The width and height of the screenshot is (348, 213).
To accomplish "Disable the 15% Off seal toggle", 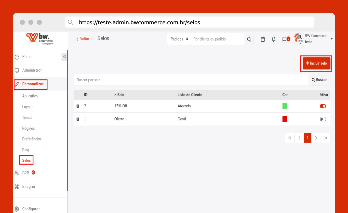I will click(x=323, y=106).
